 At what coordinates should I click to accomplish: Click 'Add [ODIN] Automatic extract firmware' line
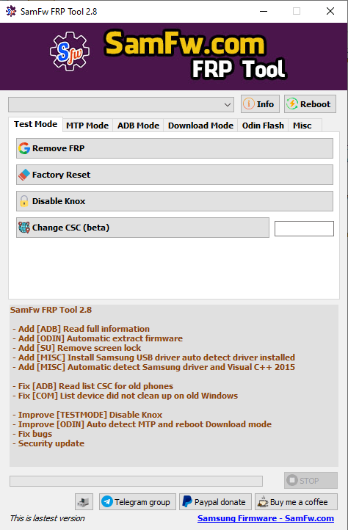[x=98, y=338]
